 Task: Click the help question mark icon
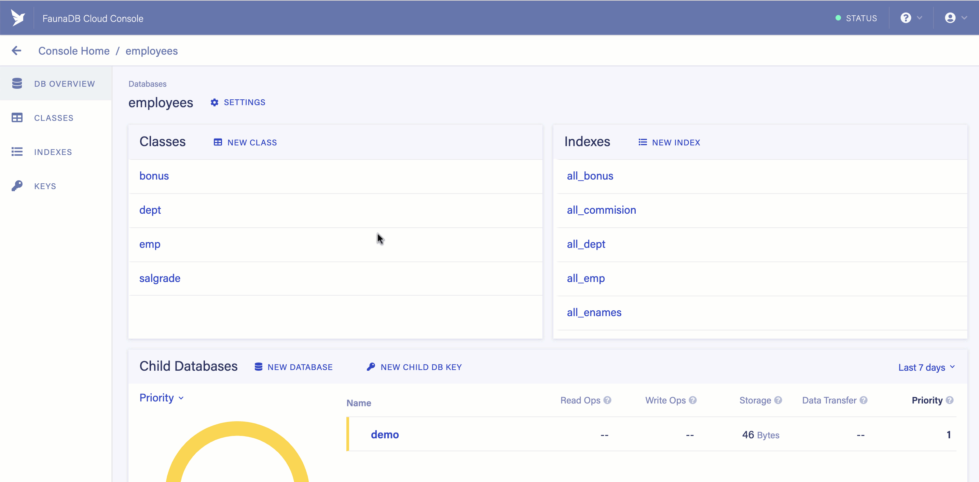(906, 18)
